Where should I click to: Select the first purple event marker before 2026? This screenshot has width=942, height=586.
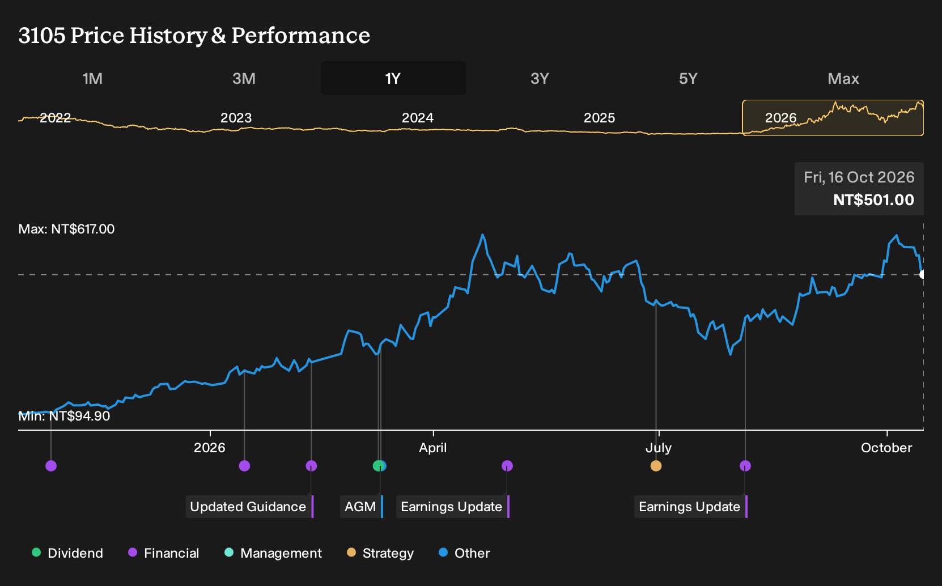(51, 466)
